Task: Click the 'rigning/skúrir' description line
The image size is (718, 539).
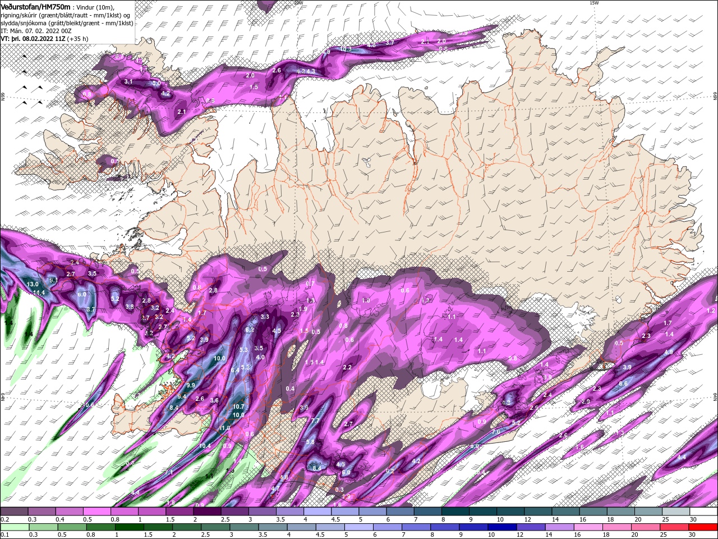Action: (67, 15)
